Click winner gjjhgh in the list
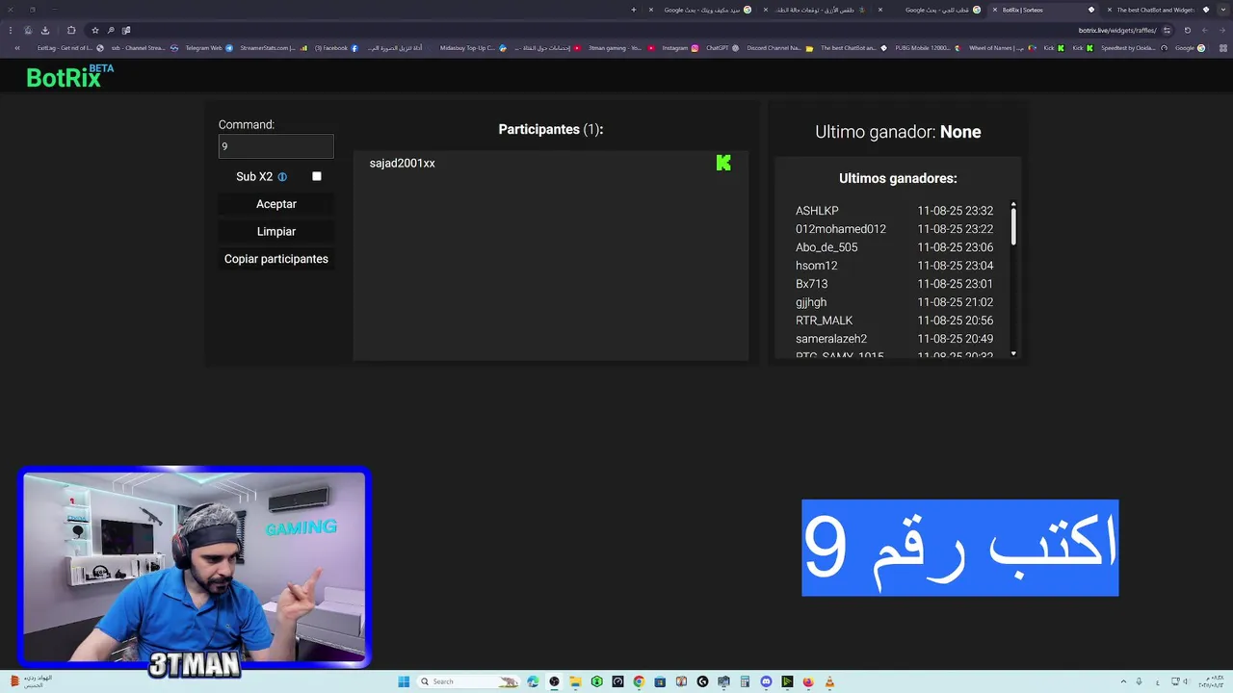1233x693 pixels. pyautogui.click(x=811, y=302)
